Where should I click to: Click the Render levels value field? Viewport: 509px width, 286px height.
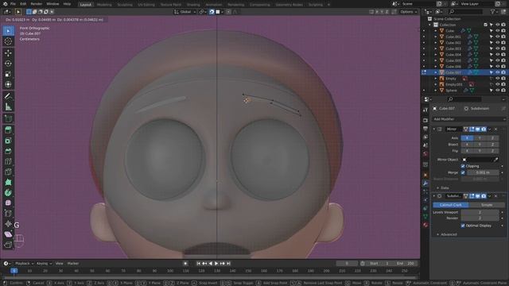(480, 218)
